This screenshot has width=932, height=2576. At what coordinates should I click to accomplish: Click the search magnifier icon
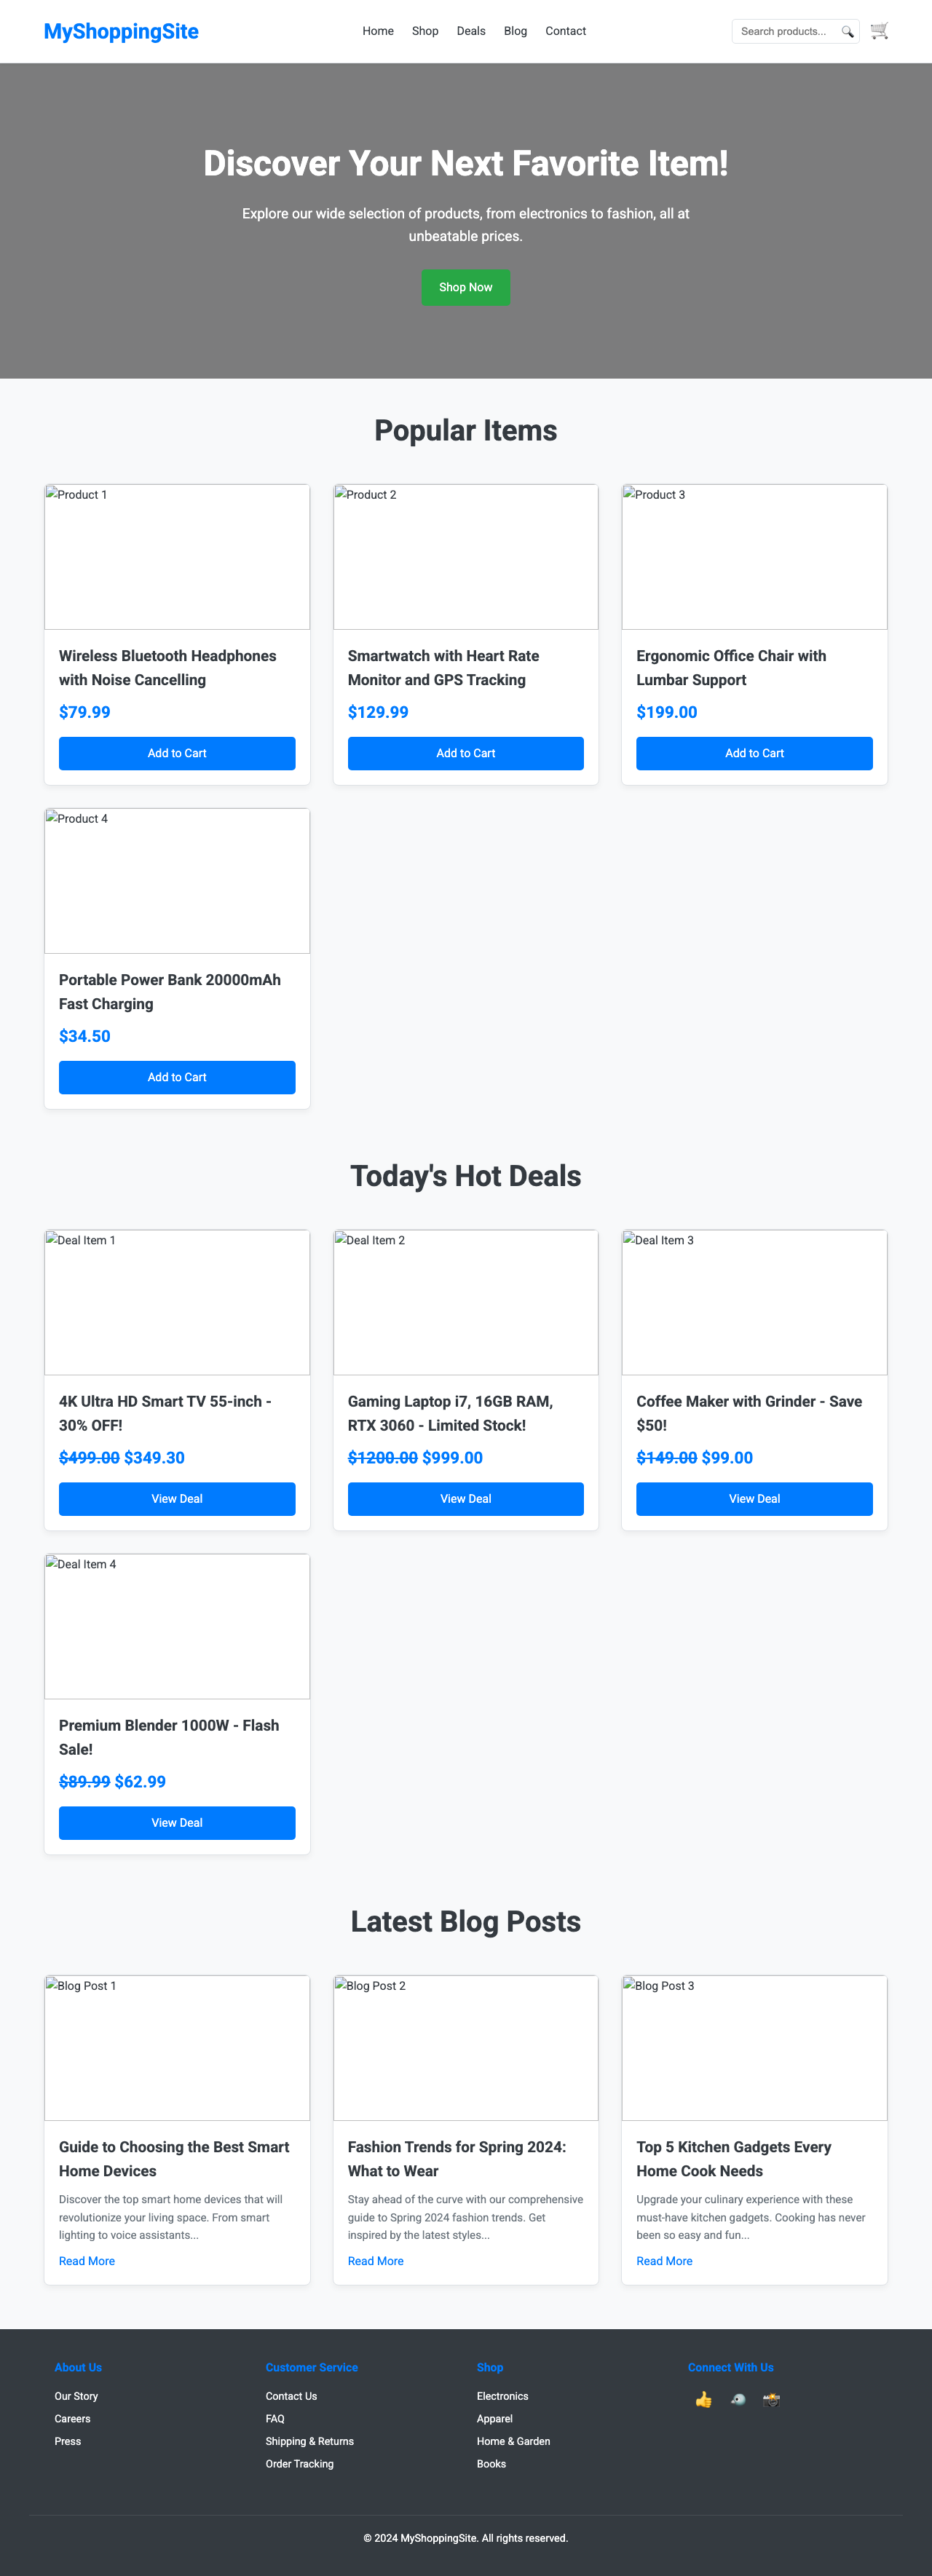[847, 31]
